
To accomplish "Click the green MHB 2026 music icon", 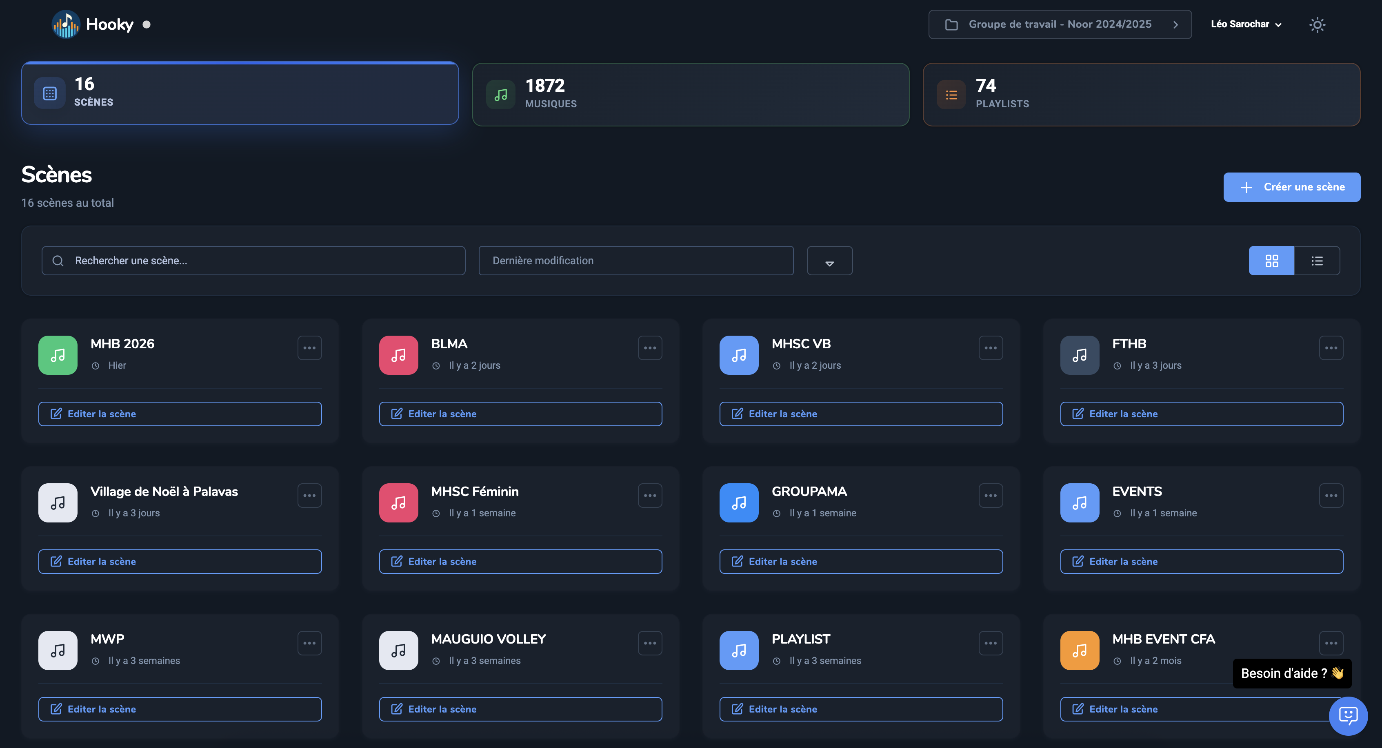I will click(x=58, y=355).
